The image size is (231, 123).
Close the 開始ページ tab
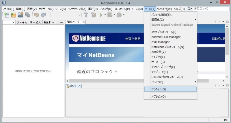[x=83, y=22]
